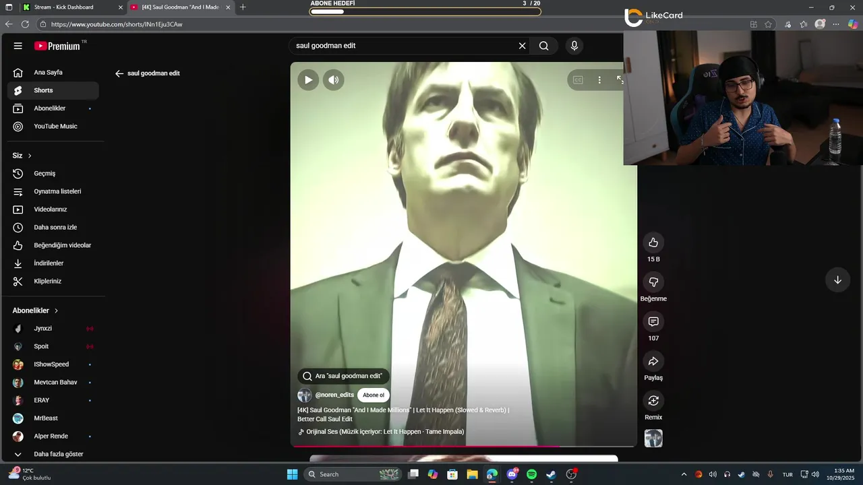Focus the YouTube search input field
Screen dimensions: 863x485
coord(403,46)
